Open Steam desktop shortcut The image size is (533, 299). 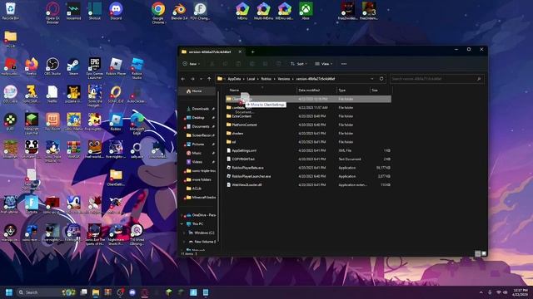[74, 66]
